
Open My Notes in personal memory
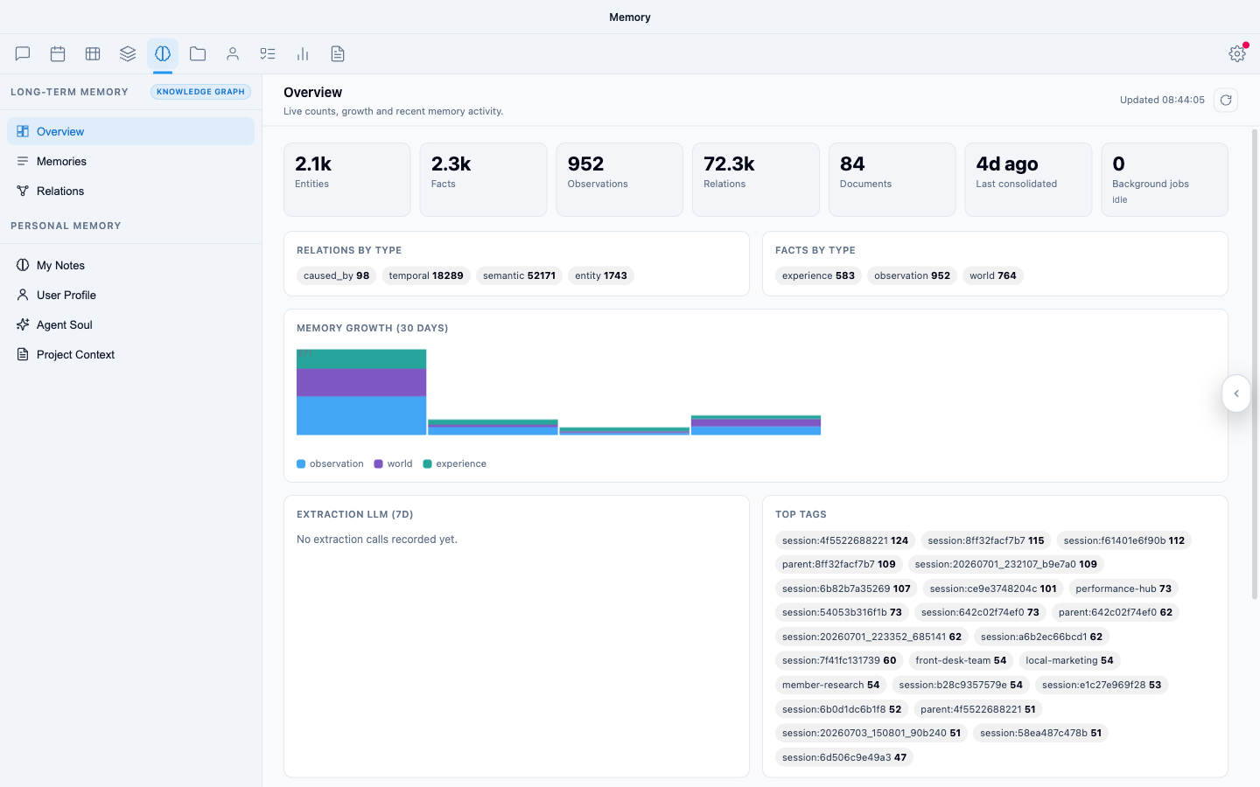pyautogui.click(x=130, y=265)
